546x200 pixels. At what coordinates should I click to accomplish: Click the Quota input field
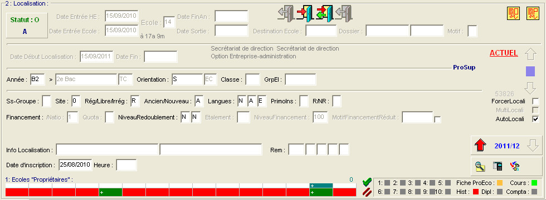pyautogui.click(x=110, y=117)
